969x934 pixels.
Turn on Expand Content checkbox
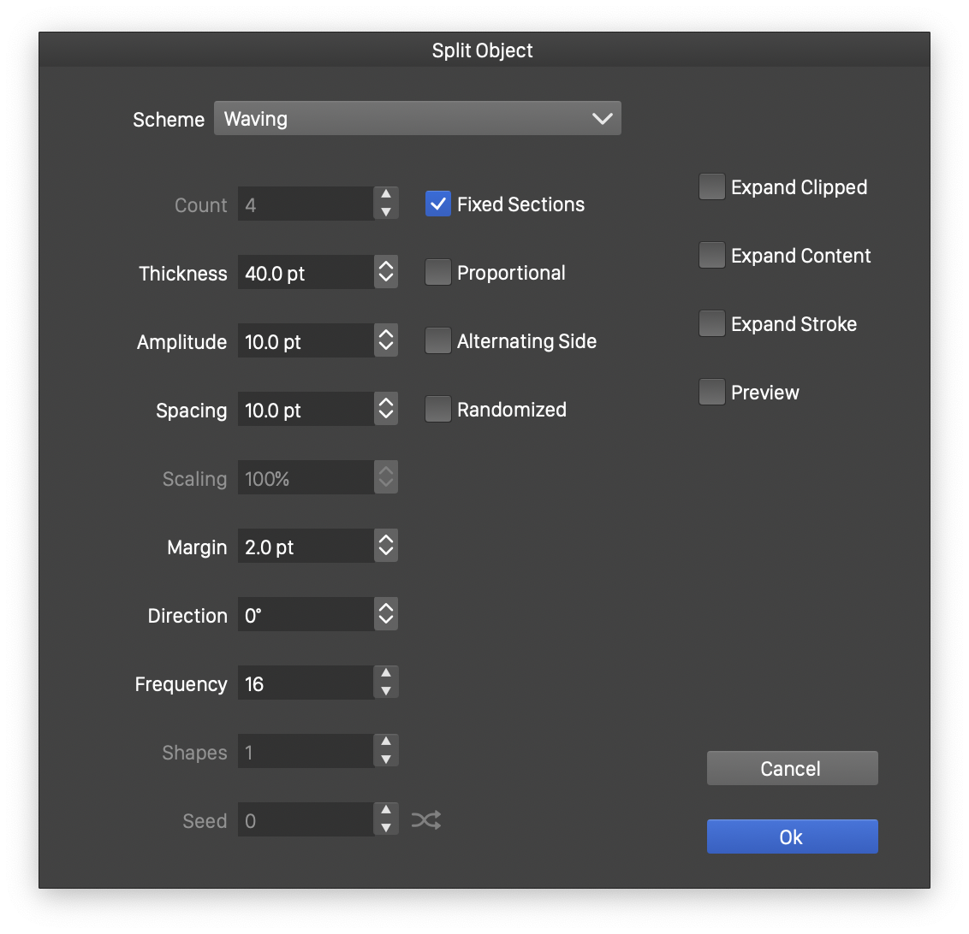click(712, 256)
